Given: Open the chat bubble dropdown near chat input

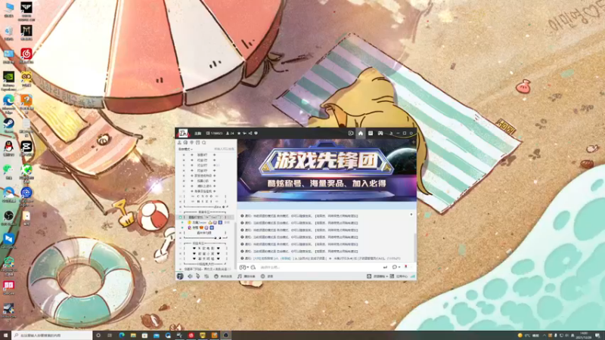Looking at the screenshot, I should coord(396,267).
